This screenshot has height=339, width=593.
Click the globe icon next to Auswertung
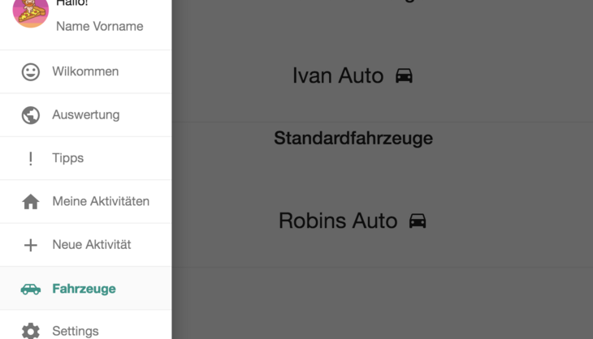(x=31, y=115)
